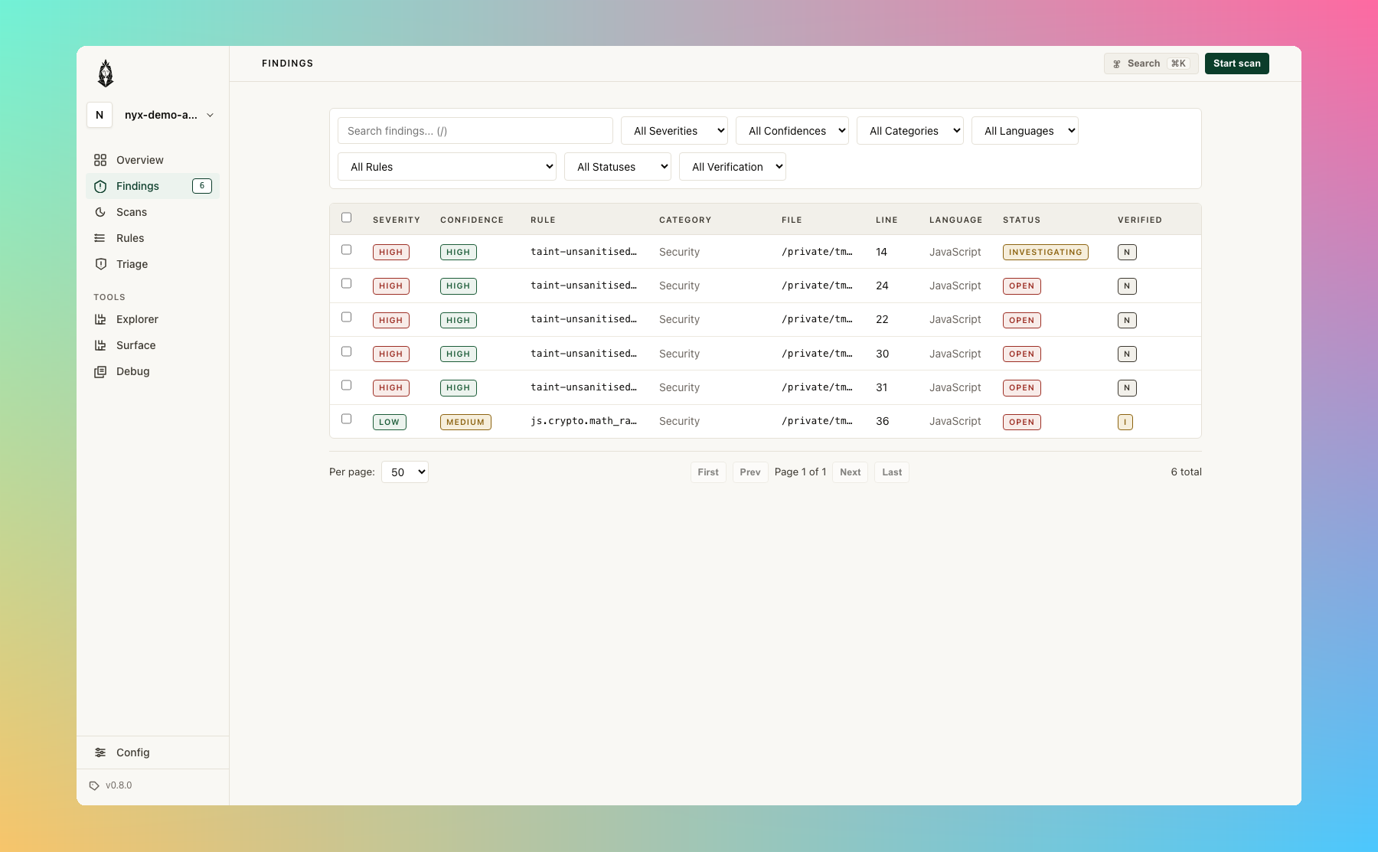Click the Next page button
This screenshot has height=852, width=1378.
pyautogui.click(x=851, y=472)
